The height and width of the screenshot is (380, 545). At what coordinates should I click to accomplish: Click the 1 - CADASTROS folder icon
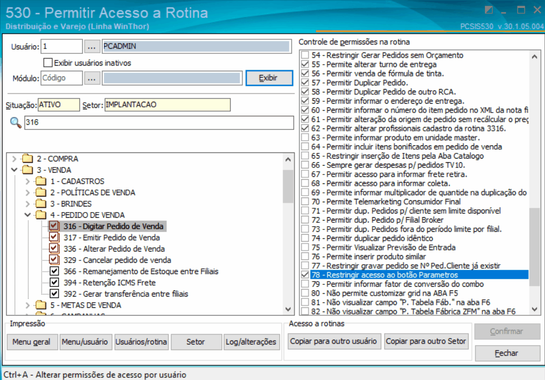point(41,181)
